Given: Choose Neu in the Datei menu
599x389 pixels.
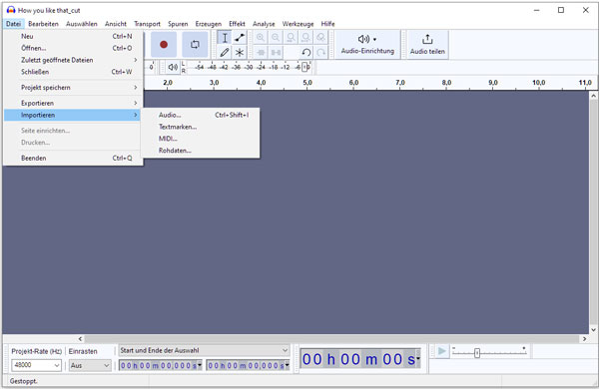Looking at the screenshot, I should (x=73, y=36).
